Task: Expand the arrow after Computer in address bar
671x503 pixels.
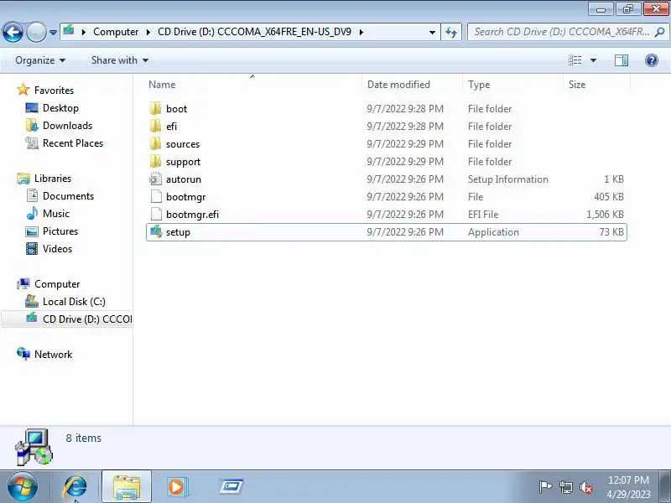Action: click(148, 32)
